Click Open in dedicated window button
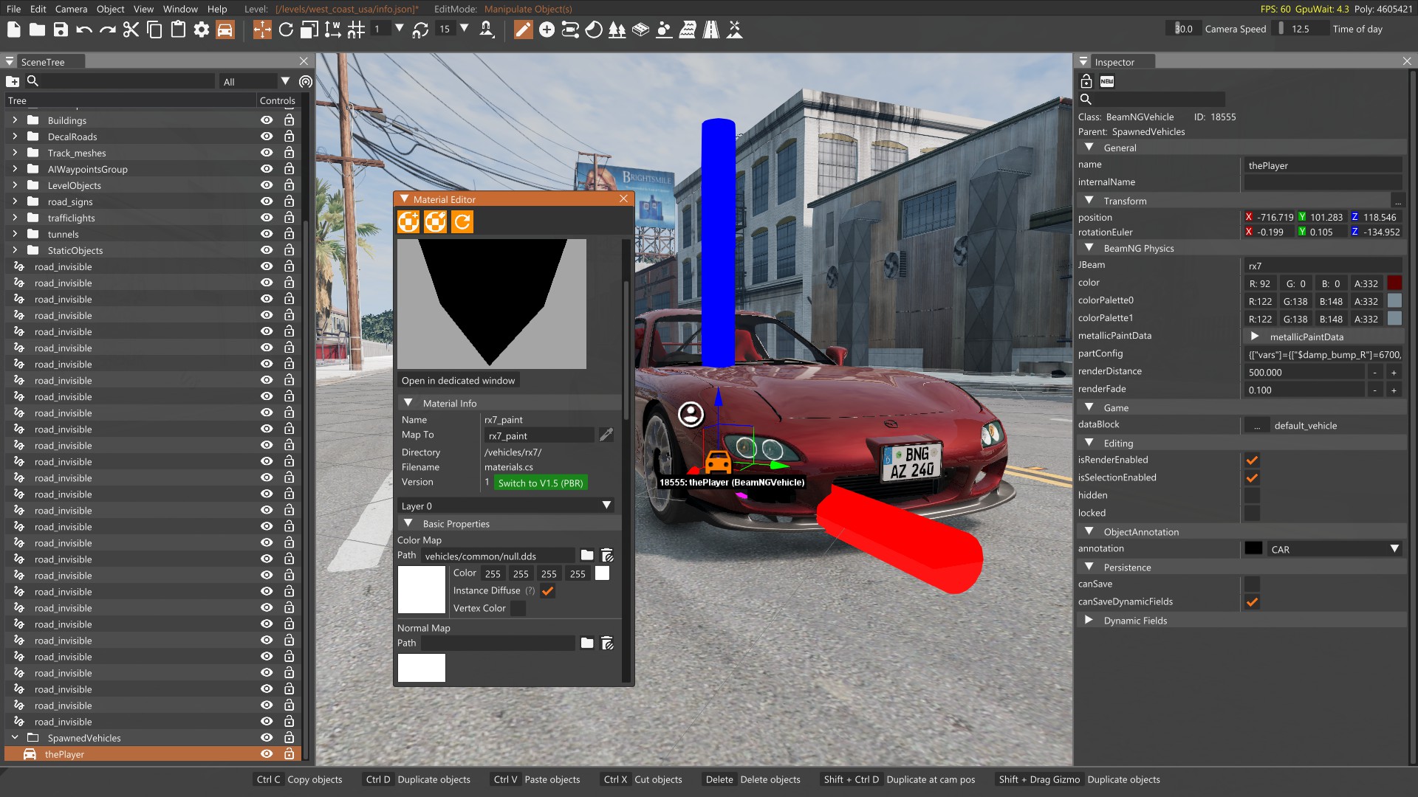 click(458, 380)
